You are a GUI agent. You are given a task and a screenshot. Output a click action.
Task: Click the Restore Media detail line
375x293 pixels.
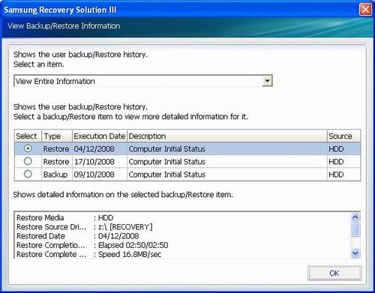click(65, 217)
